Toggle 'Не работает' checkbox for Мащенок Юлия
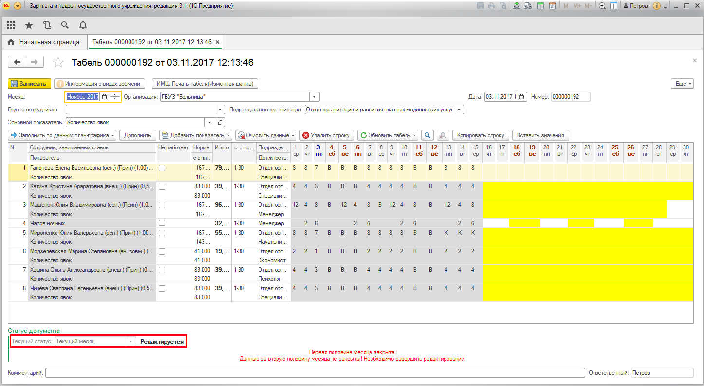The width and height of the screenshot is (704, 386). (162, 205)
